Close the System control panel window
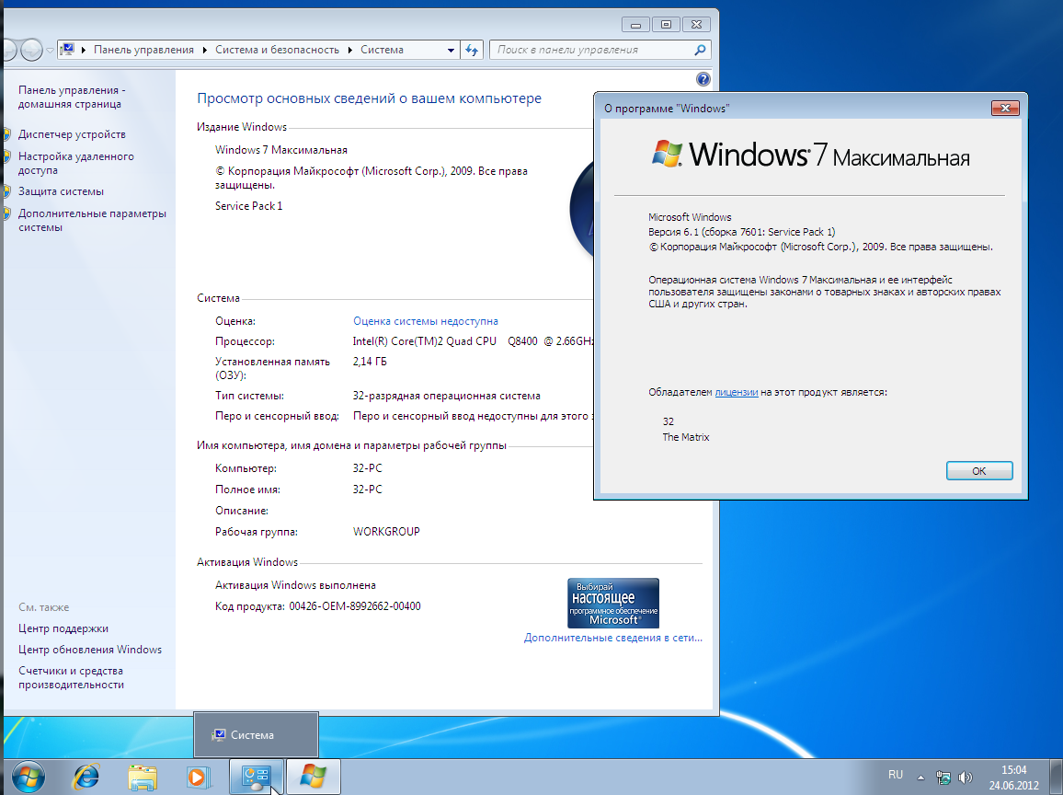This screenshot has width=1063, height=795. pos(696,25)
